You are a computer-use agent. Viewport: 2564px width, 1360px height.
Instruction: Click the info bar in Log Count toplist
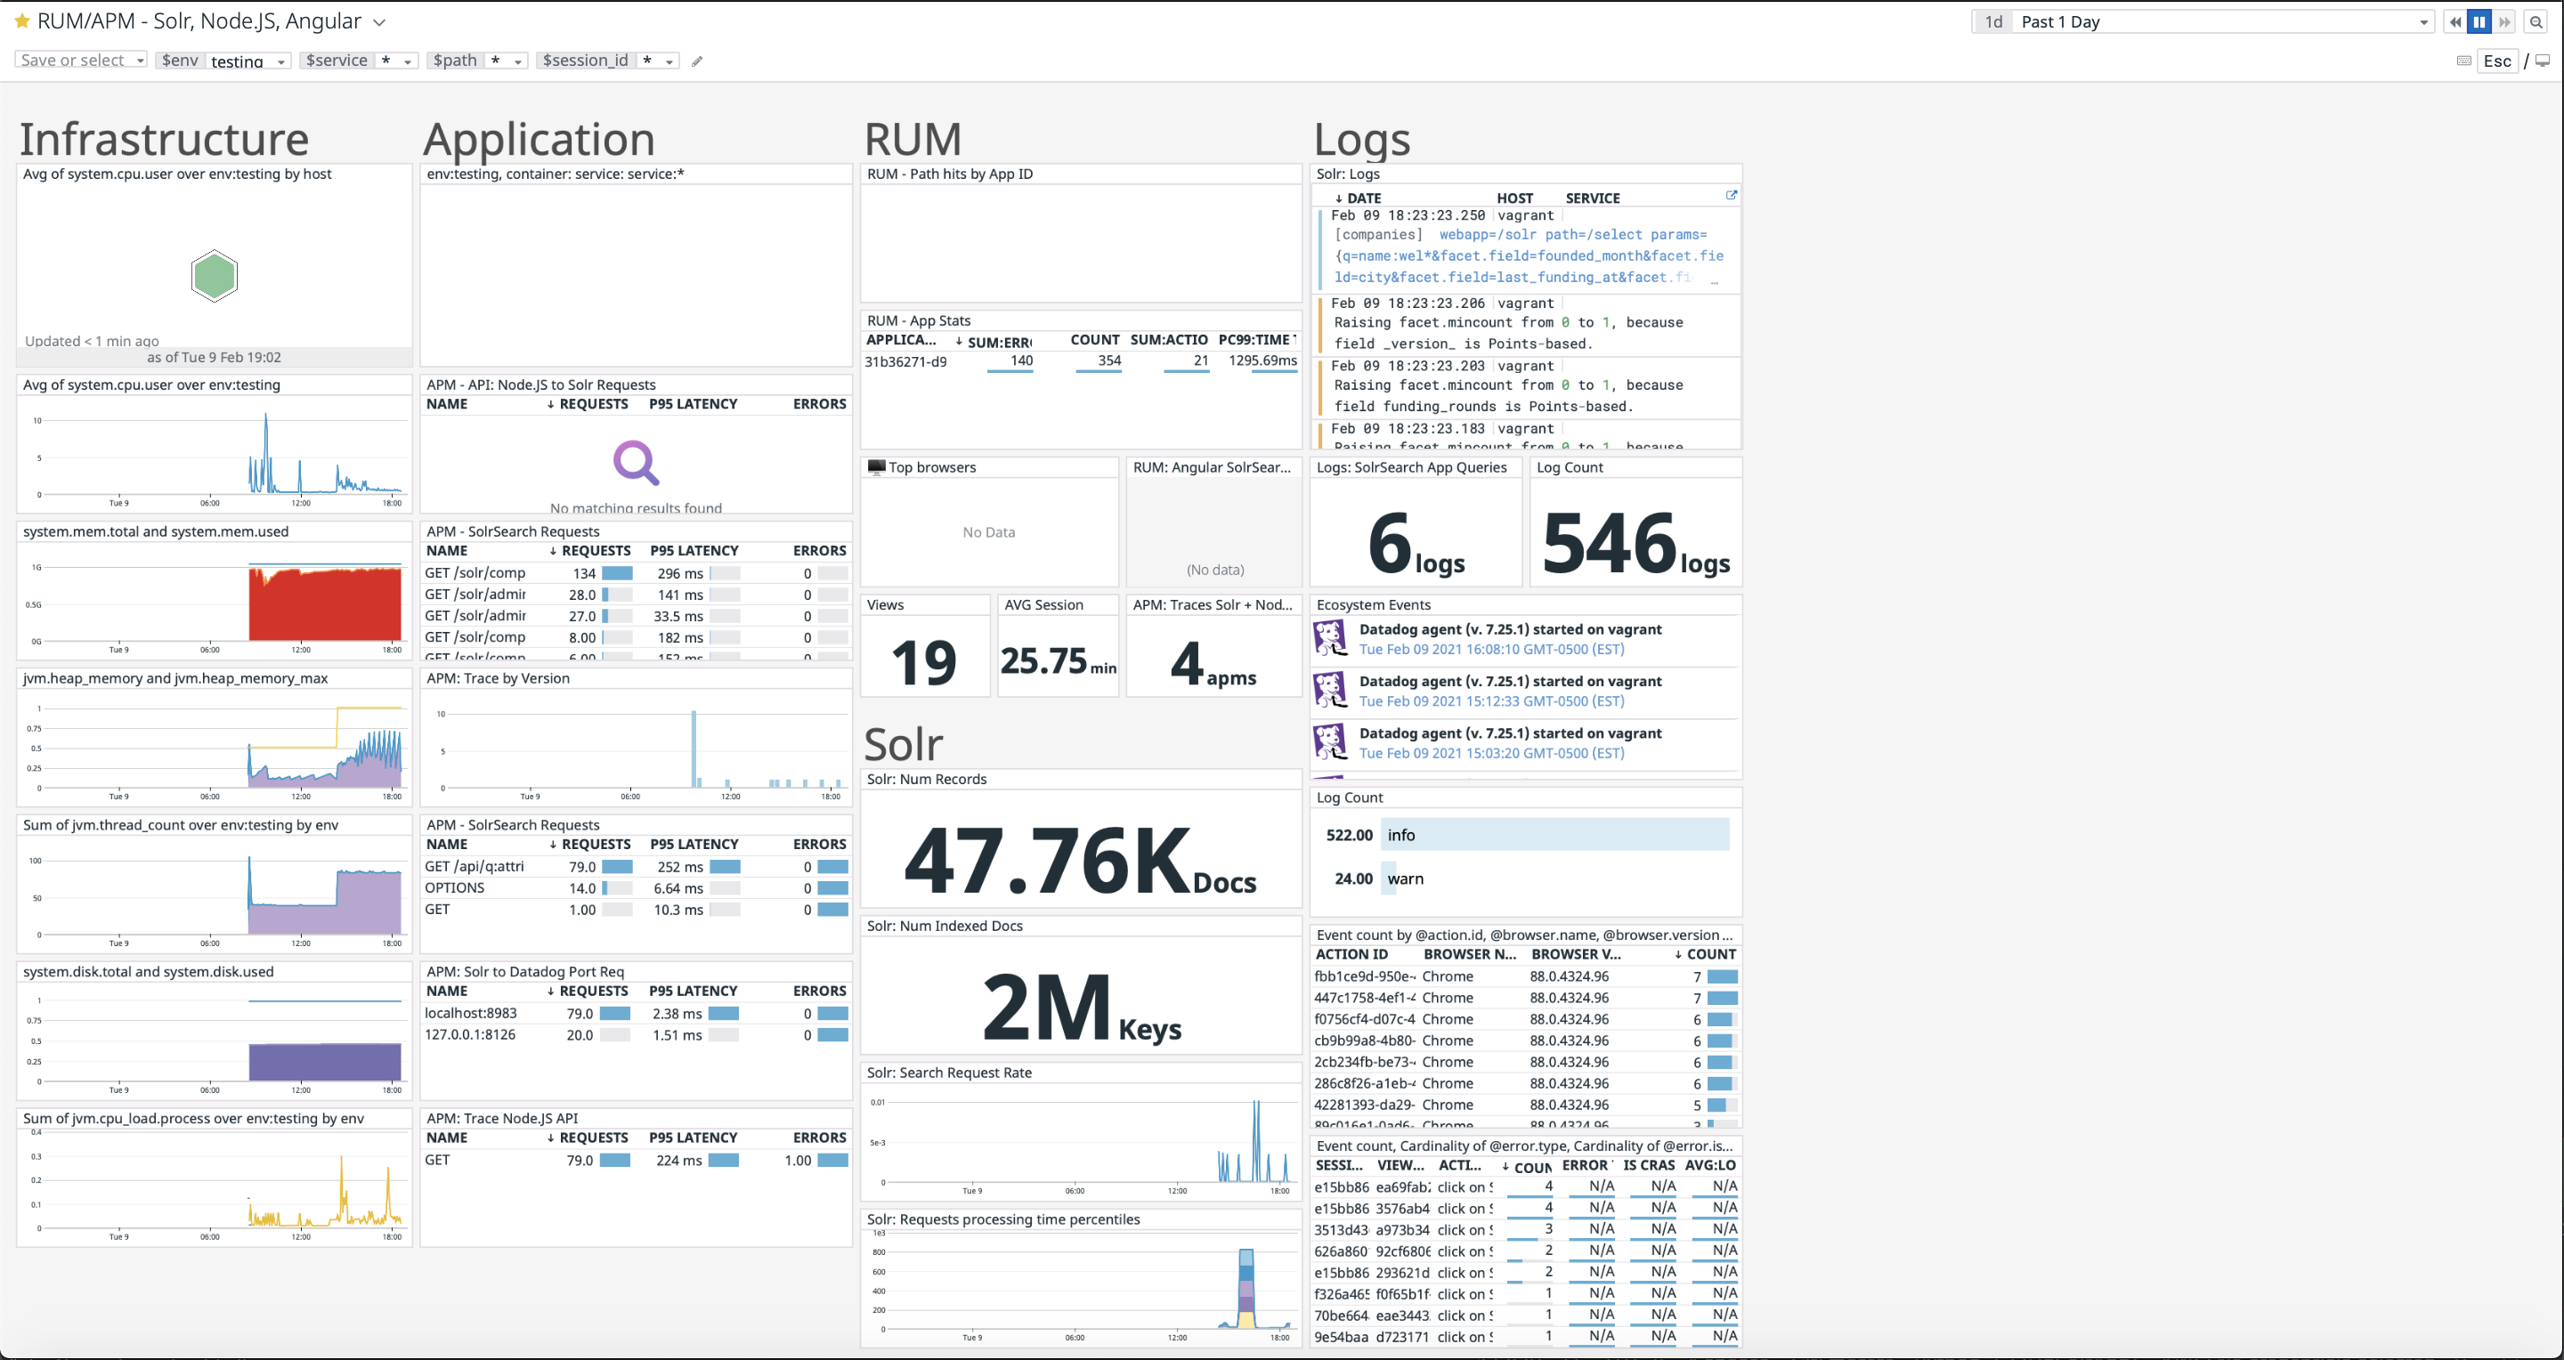(1554, 835)
